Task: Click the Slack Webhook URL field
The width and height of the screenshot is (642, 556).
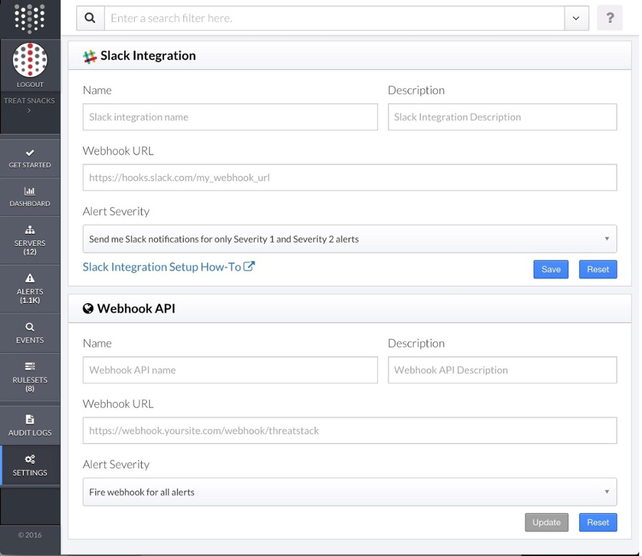Action: pos(350,177)
